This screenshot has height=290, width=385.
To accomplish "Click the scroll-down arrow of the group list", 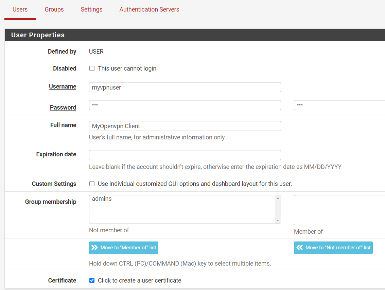I will pyautogui.click(x=278, y=220).
